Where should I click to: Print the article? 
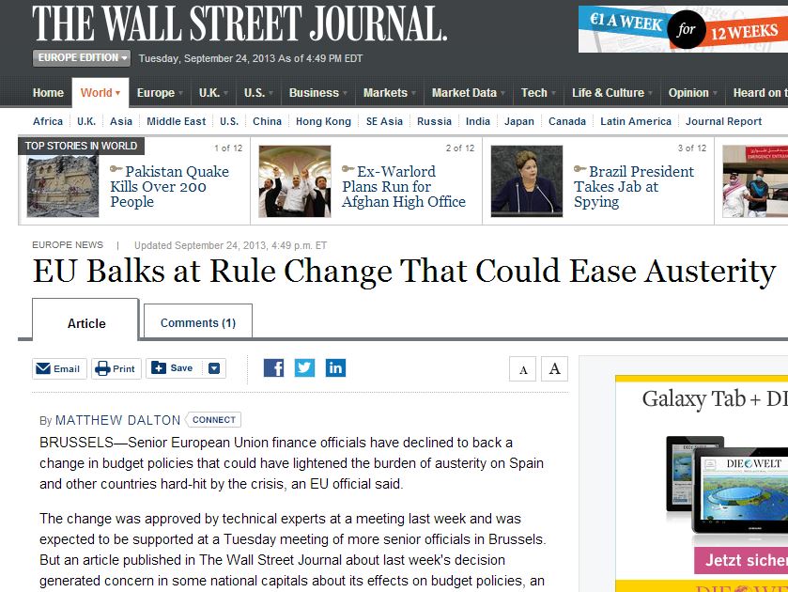pyautogui.click(x=116, y=367)
